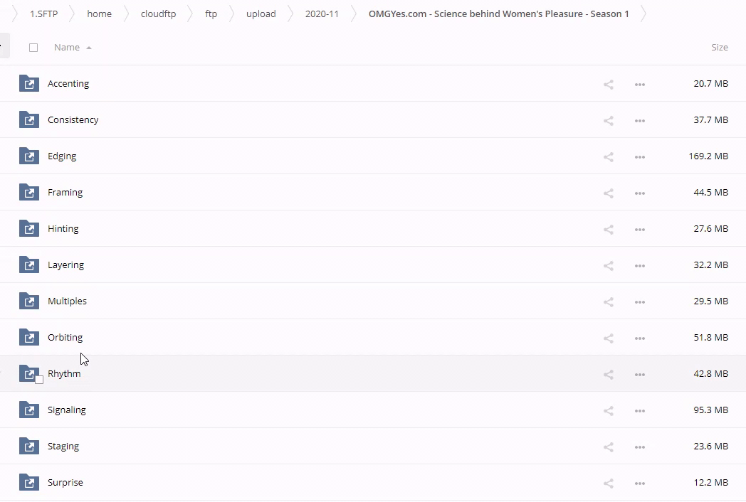
Task: Navigate to the cloudftp breadcrumb
Action: [158, 14]
